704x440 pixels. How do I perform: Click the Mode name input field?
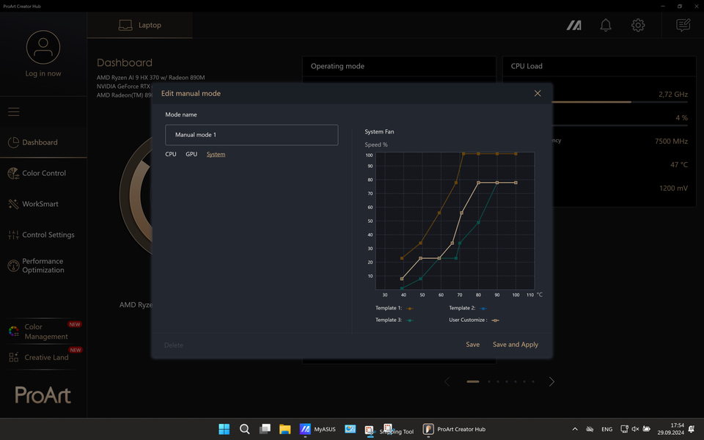[252, 135]
